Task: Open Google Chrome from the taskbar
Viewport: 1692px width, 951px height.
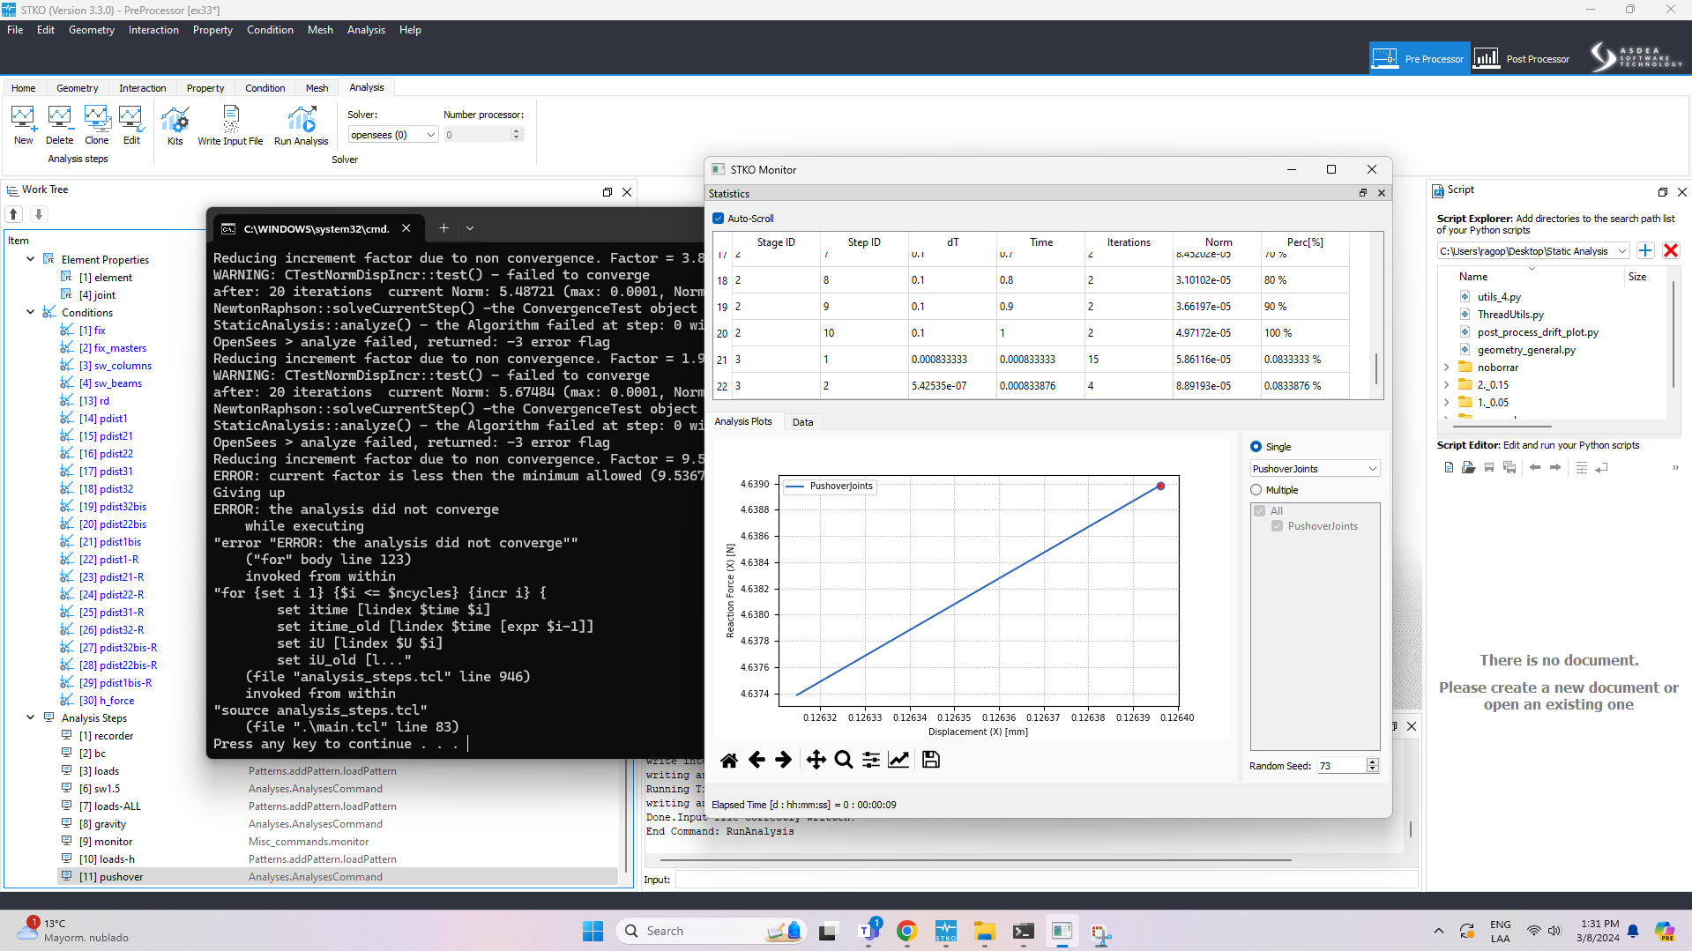Action: point(906,931)
